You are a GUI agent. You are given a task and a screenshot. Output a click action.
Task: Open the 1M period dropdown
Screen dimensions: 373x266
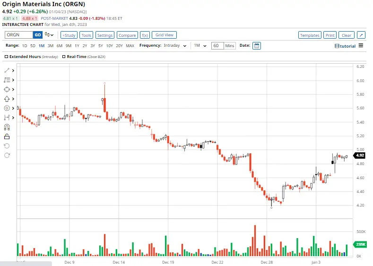pos(200,46)
